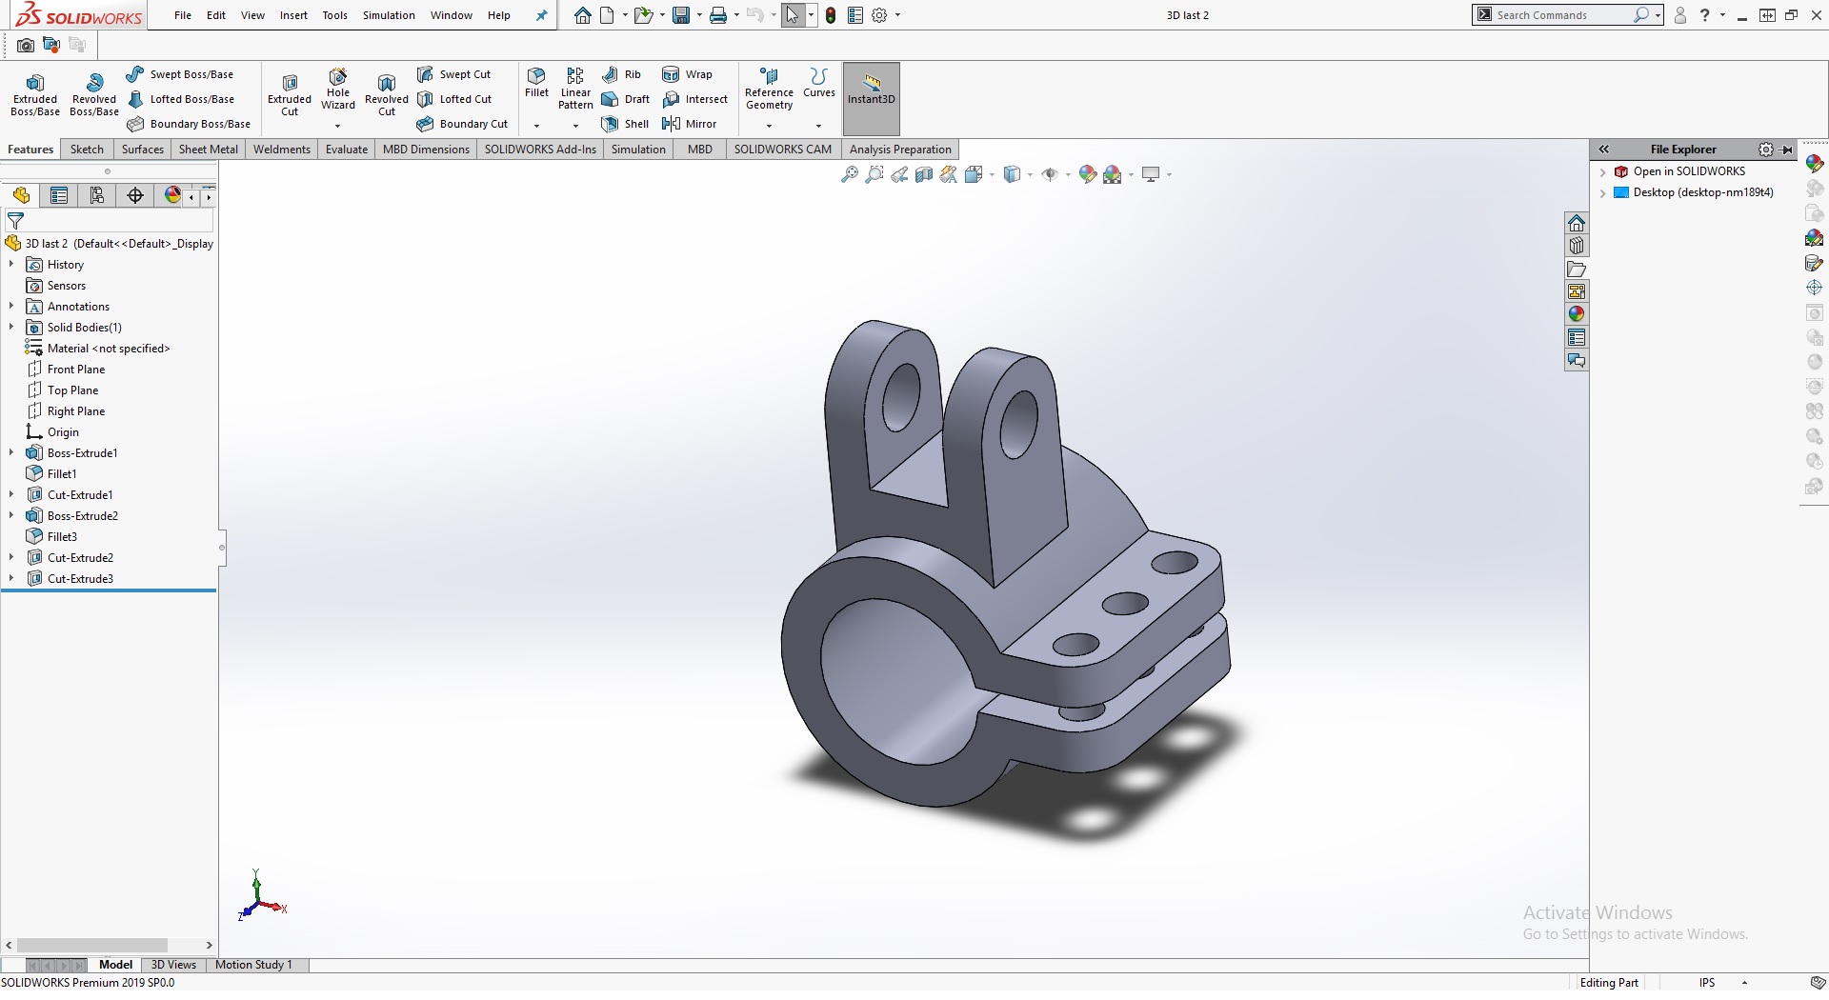Expand the Open in SOLIDWORKS folder

pos(1603,172)
